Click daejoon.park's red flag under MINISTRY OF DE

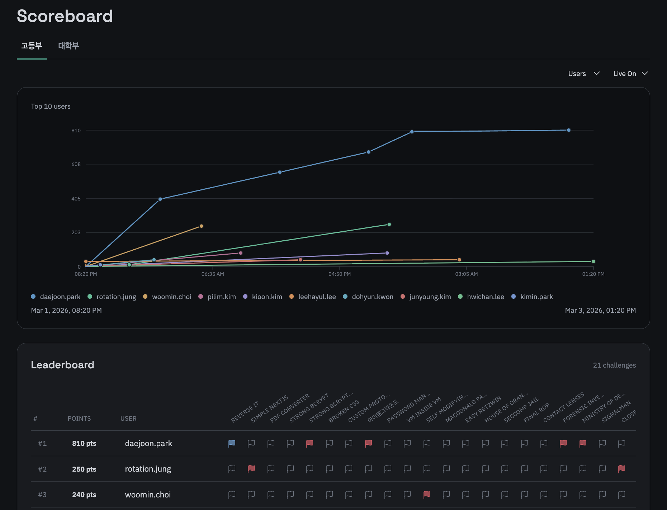pyautogui.click(x=582, y=443)
